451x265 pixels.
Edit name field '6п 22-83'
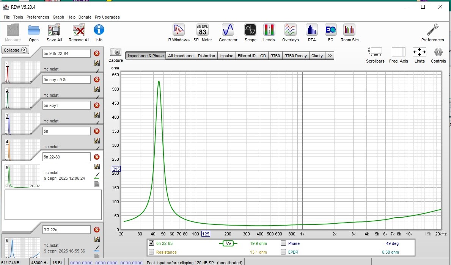tap(66, 157)
